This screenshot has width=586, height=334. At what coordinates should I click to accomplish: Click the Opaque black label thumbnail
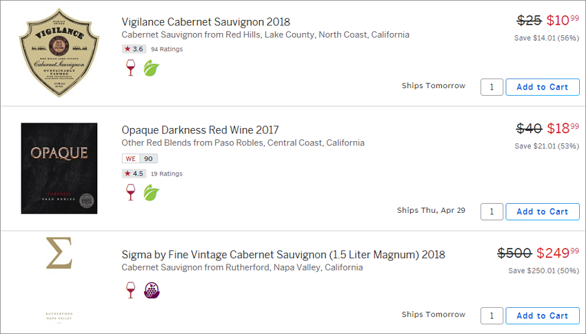pyautogui.click(x=59, y=168)
